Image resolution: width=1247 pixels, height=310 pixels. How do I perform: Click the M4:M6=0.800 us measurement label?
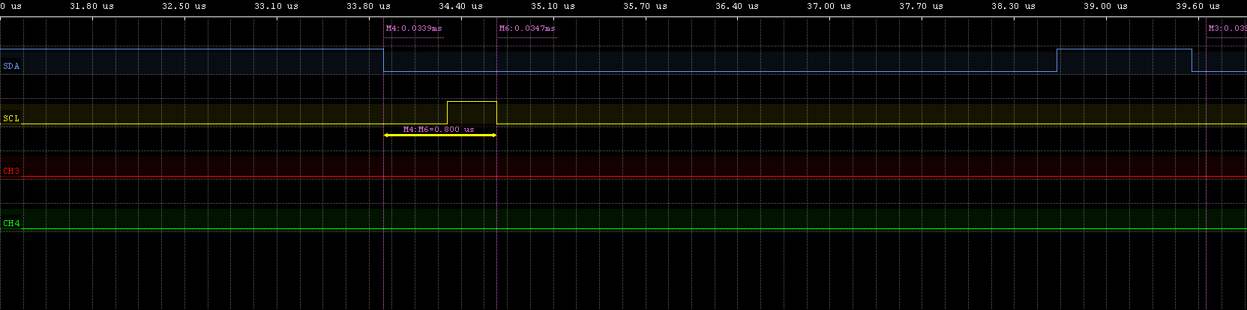point(439,129)
